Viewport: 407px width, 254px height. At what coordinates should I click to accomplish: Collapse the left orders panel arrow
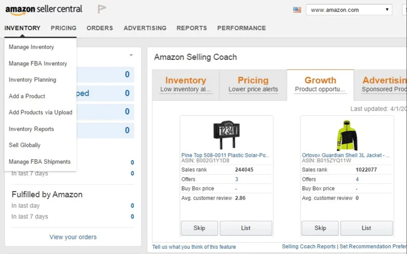click(131, 55)
